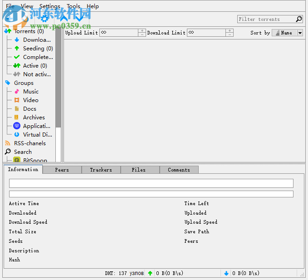Switch to the Peers tab
This screenshot has height=280, width=308.
[x=62, y=170]
